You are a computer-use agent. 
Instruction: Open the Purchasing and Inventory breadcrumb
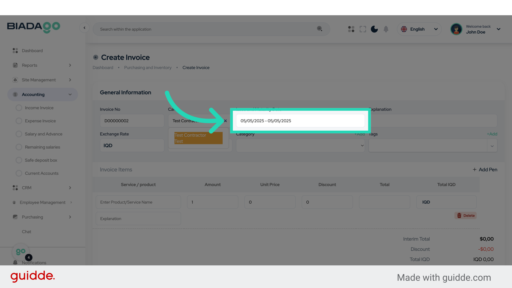tap(148, 67)
